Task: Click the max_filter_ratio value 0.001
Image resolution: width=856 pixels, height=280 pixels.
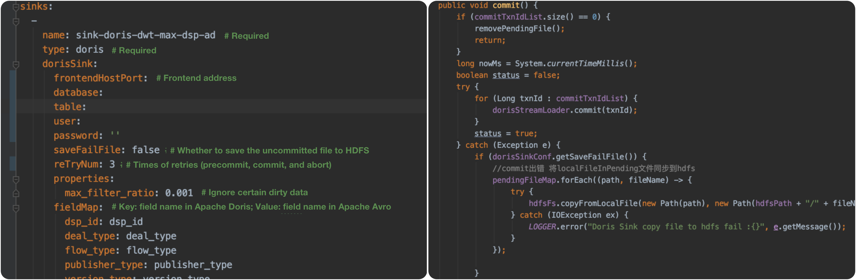Action: coord(179,193)
